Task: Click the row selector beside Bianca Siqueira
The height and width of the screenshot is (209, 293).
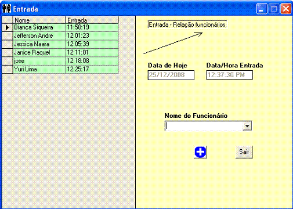Action: point(8,27)
